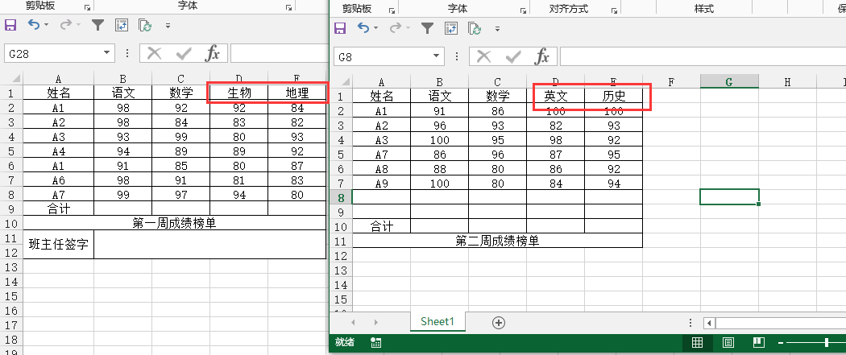Click PivotTable quick-access icon in right window
Image resolution: width=846 pixels, height=355 pixels.
pyautogui.click(x=451, y=28)
